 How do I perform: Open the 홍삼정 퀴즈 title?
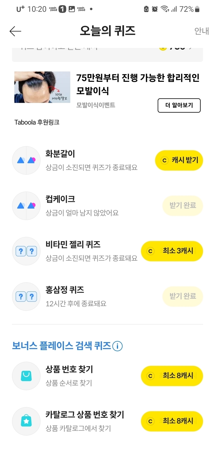[x=65, y=290]
